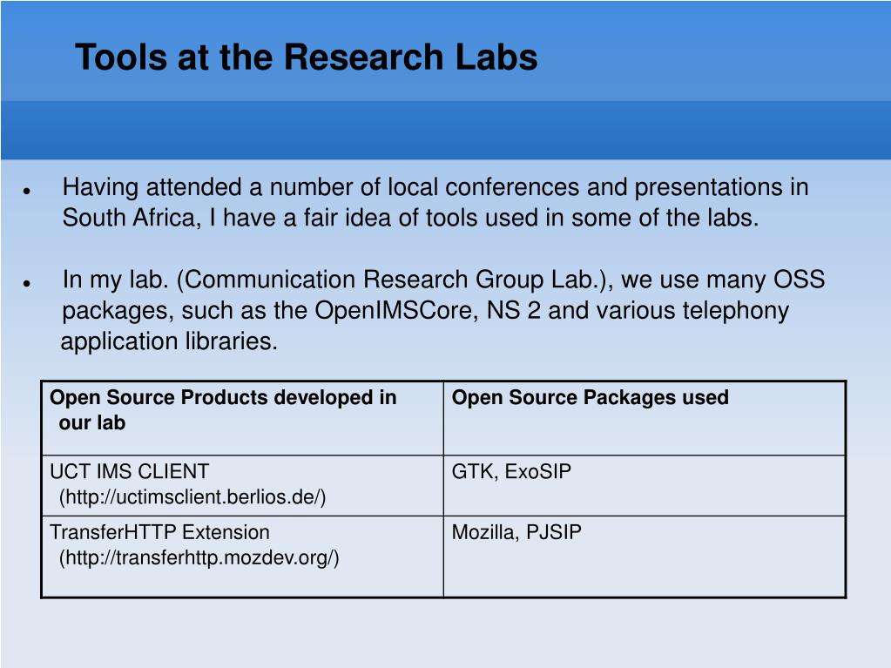Open the transferhttp.mozdev.org link
Viewport: 891px width, 668px height.
click(x=199, y=557)
